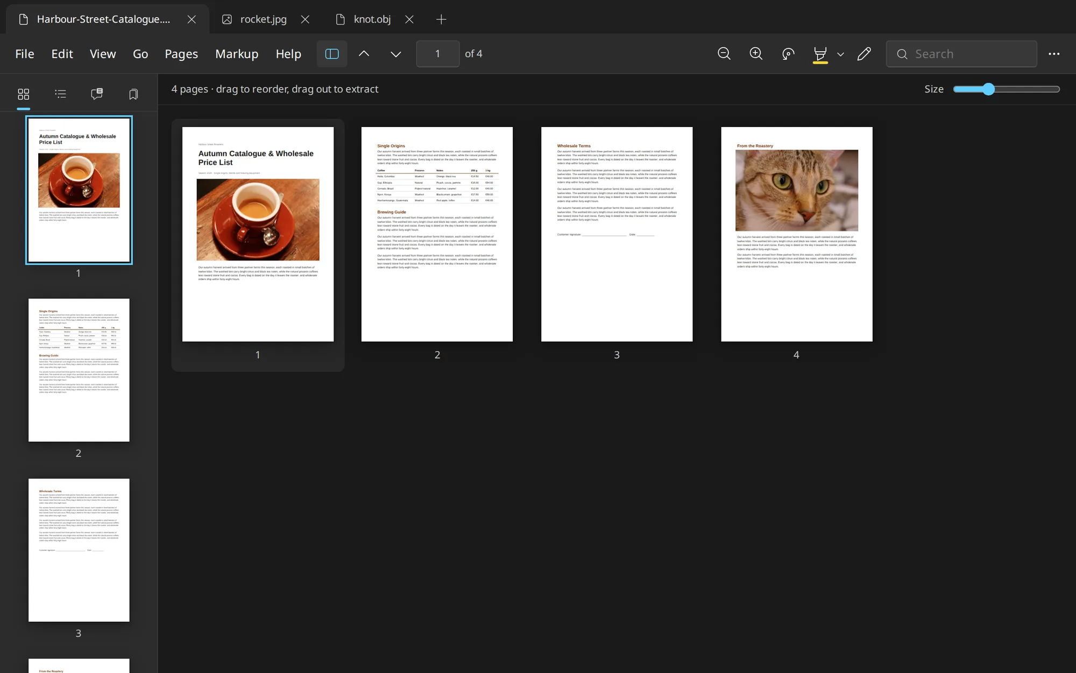This screenshot has height=673, width=1076.
Task: Select page 2 thumbnail in main grid
Action: pyautogui.click(x=437, y=234)
